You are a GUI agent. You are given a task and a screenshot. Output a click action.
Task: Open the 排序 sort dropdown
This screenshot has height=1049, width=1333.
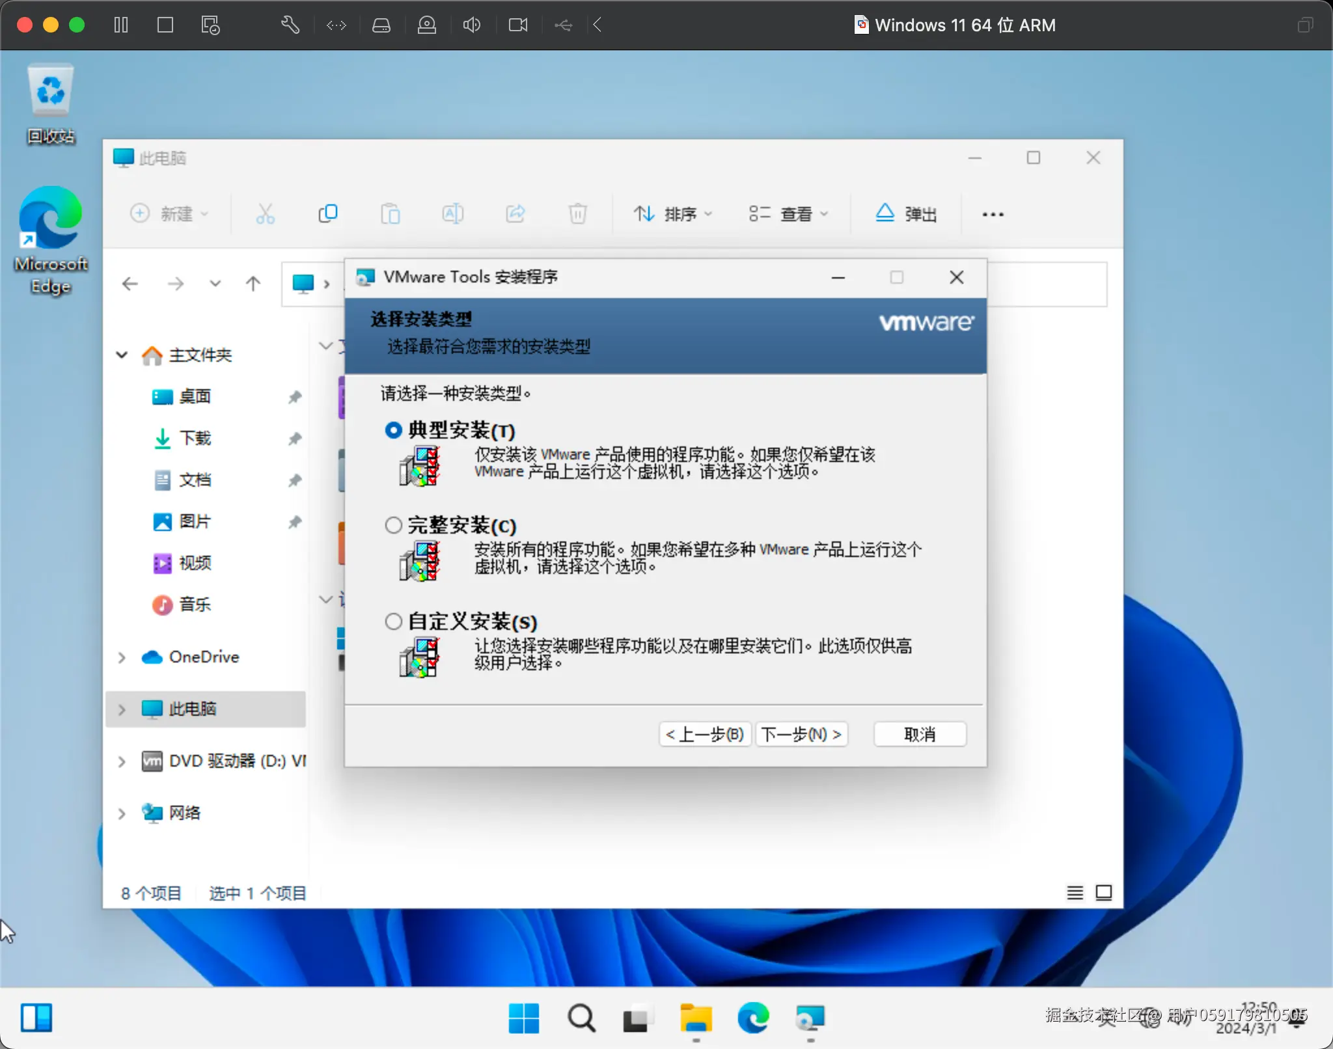point(672,213)
